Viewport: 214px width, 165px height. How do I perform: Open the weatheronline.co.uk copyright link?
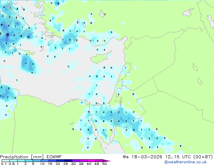186,162
